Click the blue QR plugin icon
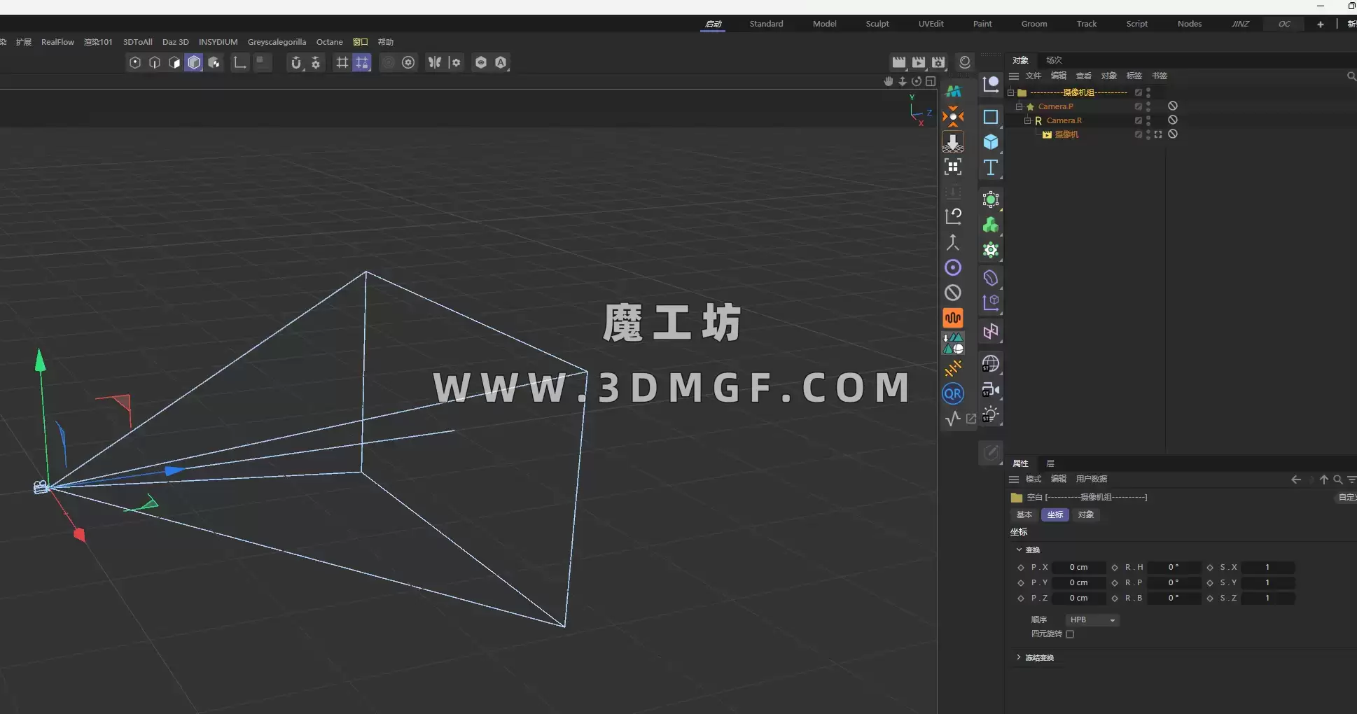This screenshot has height=714, width=1357. click(953, 394)
